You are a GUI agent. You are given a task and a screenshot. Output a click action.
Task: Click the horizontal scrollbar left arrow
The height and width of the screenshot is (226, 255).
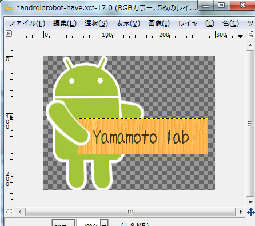pyautogui.click(x=19, y=212)
